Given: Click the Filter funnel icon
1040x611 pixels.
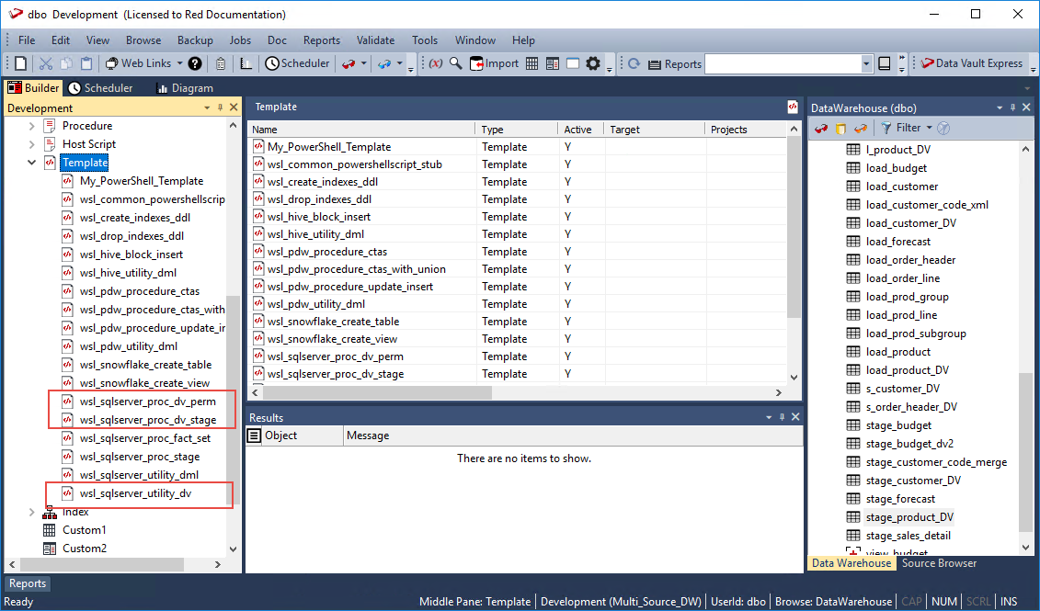Looking at the screenshot, I should (886, 129).
